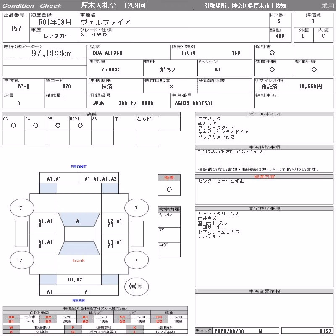This screenshot has width=336, height=336.
Task: Select the vehicle history レンタカー
Action: tap(56, 36)
